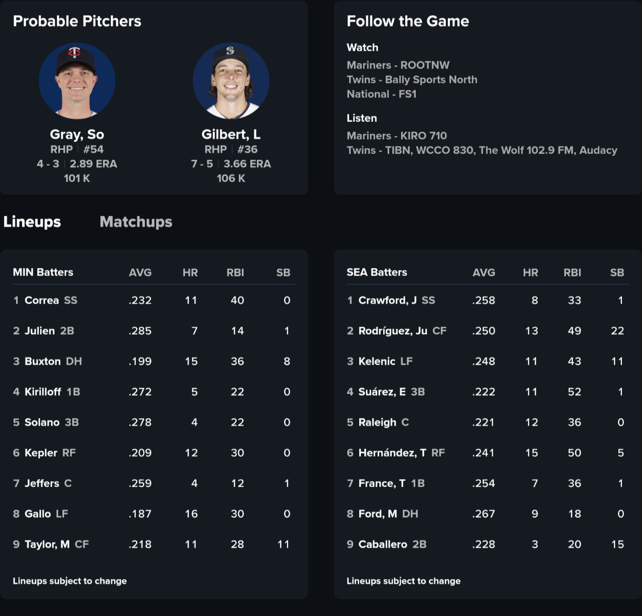
Task: Open Caballero's player page
Action: (x=383, y=544)
